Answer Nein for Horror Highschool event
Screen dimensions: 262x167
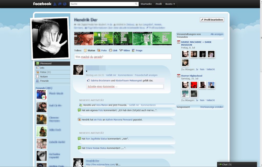(202, 100)
